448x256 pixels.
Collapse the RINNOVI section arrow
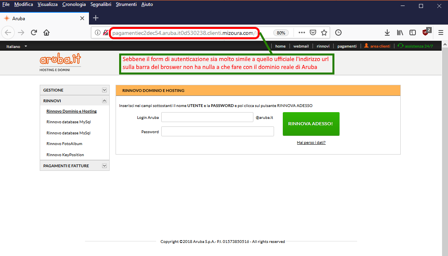point(104,101)
